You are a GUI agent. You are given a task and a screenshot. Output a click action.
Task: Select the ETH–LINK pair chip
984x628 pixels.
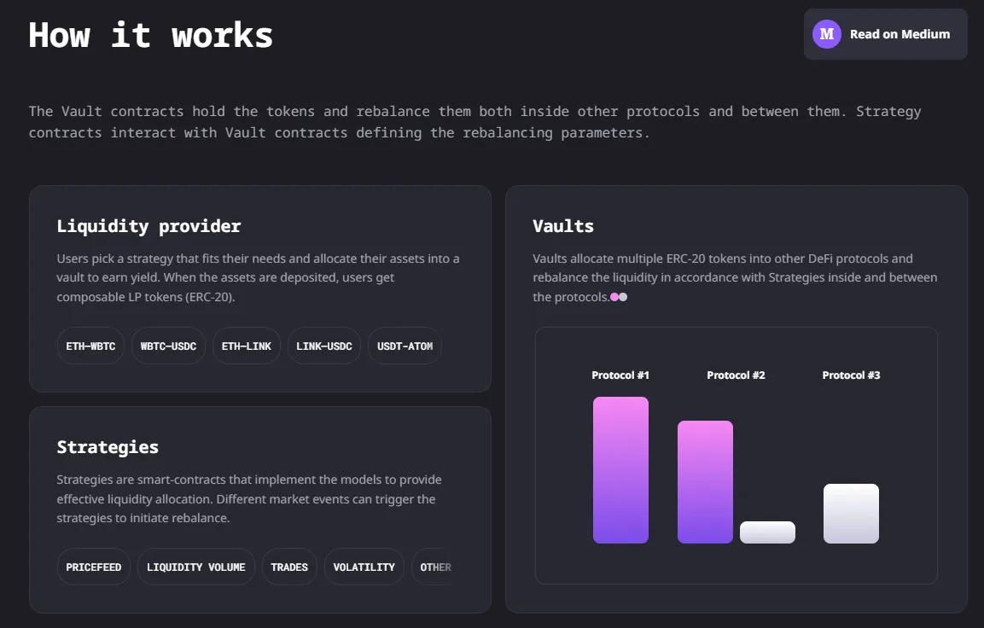pyautogui.click(x=247, y=346)
